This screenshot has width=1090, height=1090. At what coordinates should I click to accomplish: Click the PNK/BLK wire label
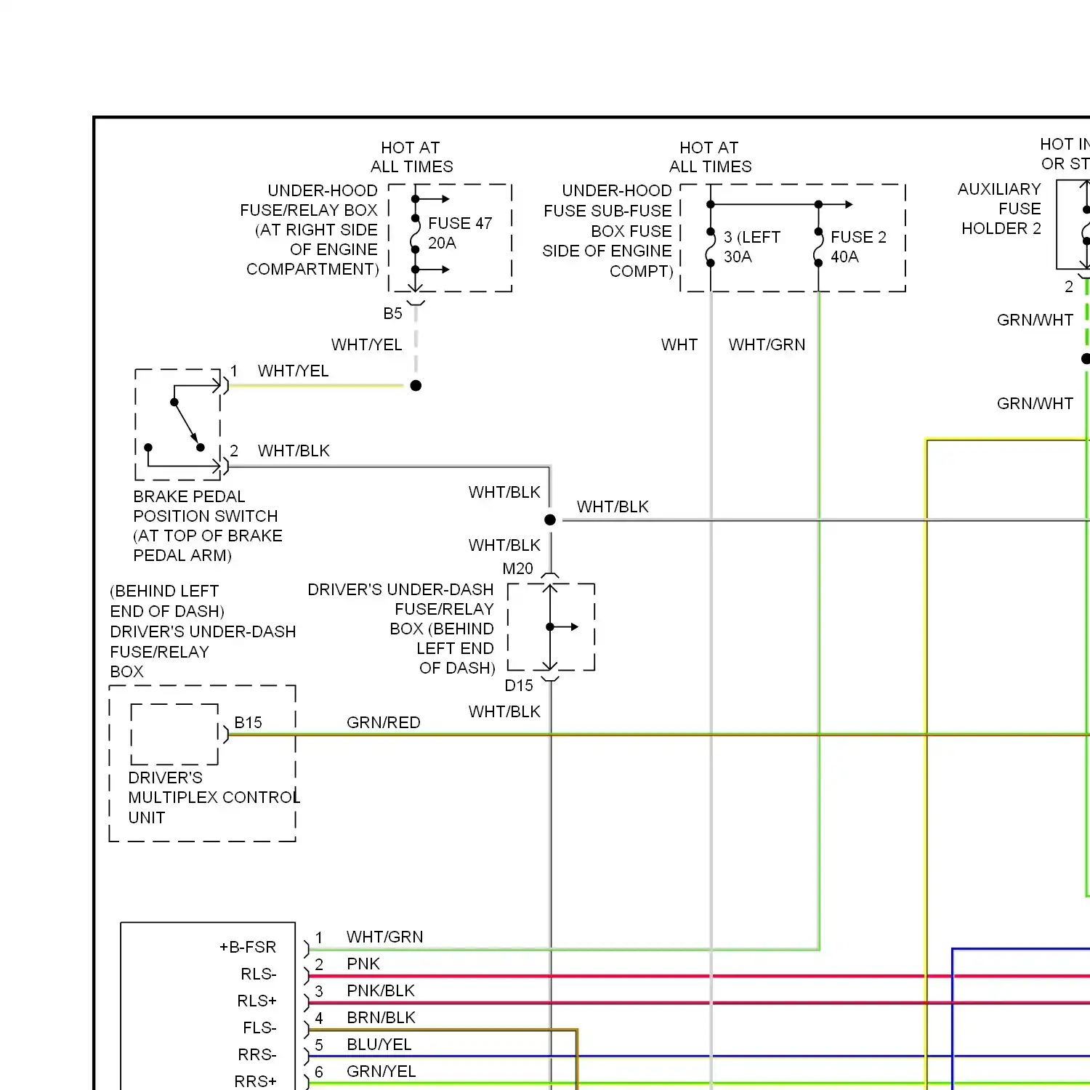coord(381,990)
